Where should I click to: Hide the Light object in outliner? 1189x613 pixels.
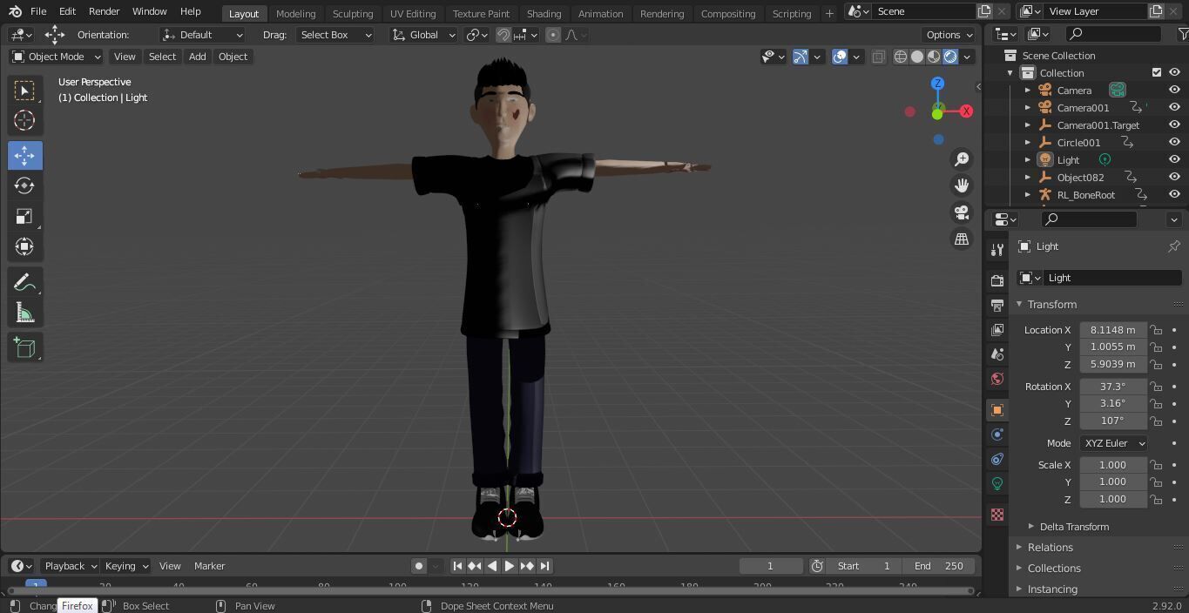tap(1174, 159)
